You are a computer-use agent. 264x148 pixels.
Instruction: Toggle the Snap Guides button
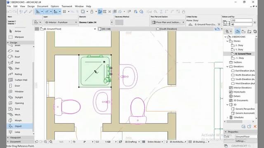click(x=47, y=12)
